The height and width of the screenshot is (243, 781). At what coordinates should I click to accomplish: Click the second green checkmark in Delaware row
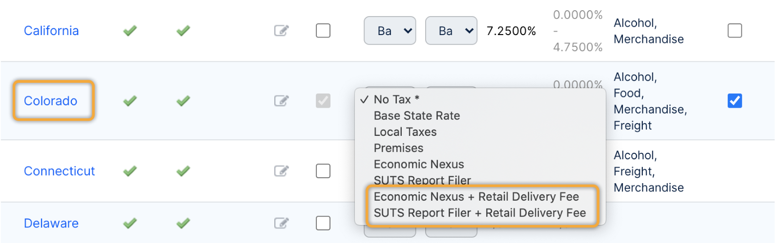pos(183,223)
